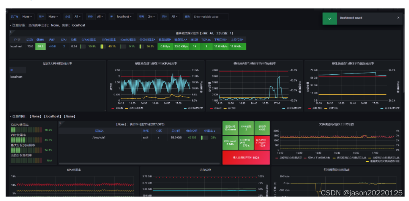The height and width of the screenshot is (201, 409).
Task: Click the 4 GiB memory cell in the overview table
Action: (52, 47)
